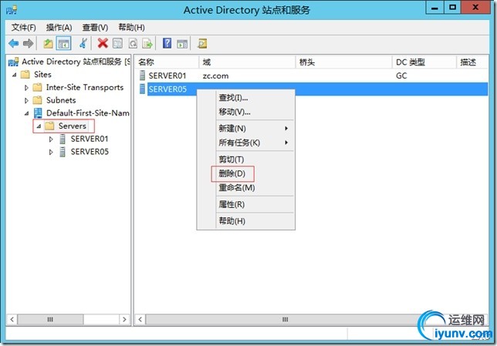Sort by the 桥头 column header
Image resolution: width=497 pixels, height=346 pixels.
coord(344,62)
